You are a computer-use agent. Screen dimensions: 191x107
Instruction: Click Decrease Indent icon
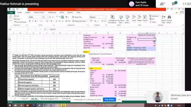tap(66, 21)
